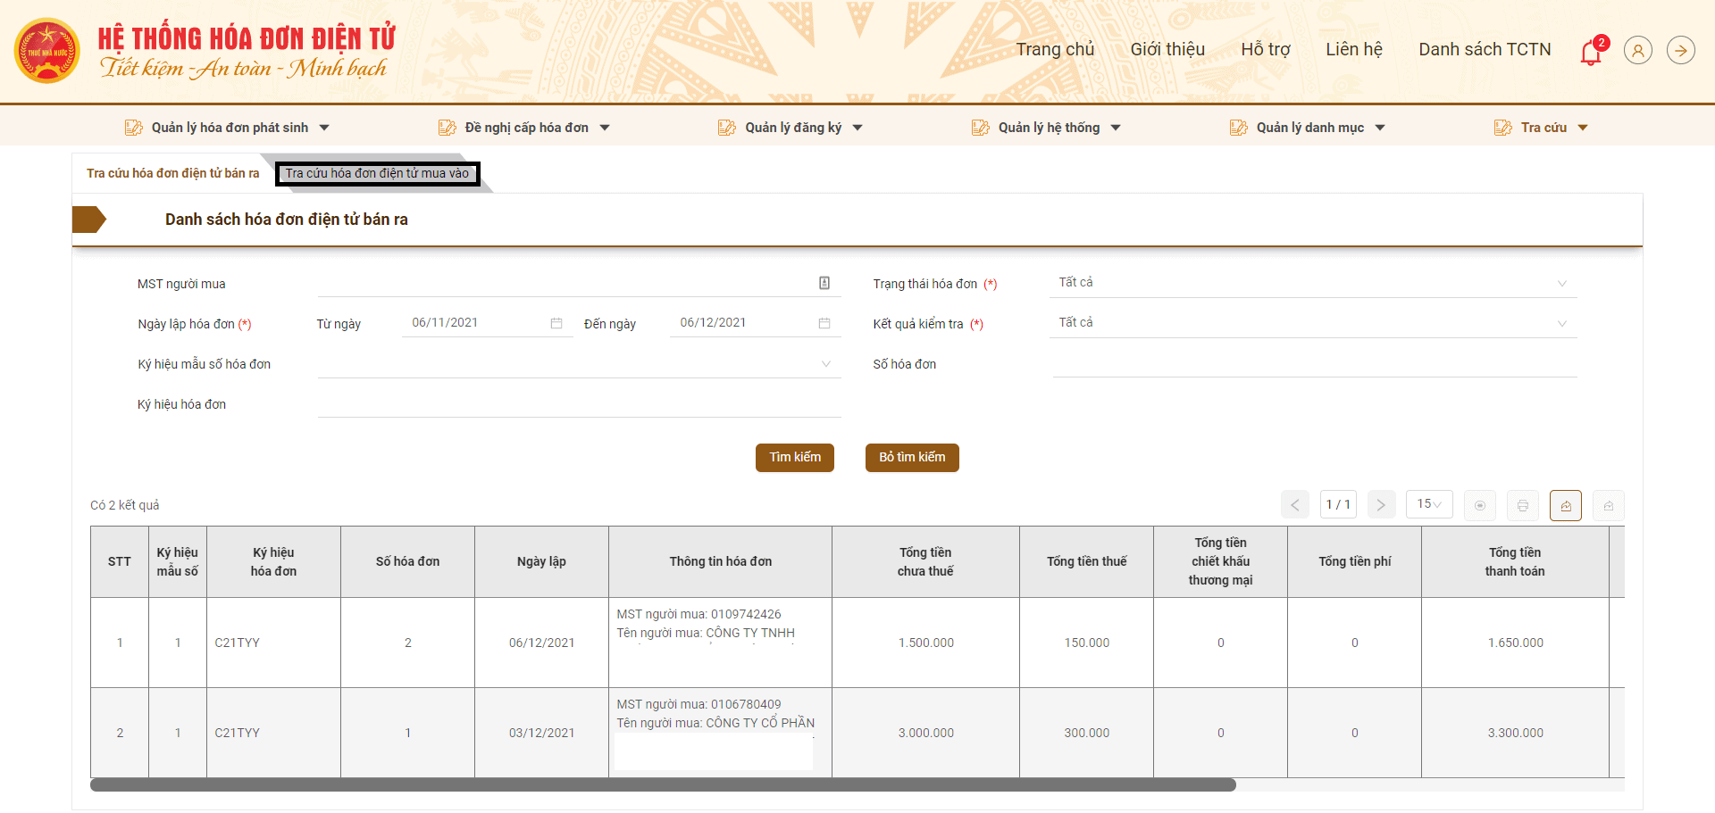Click contact-book icon in MST người mua field
This screenshot has width=1715, height=813.
(x=824, y=283)
